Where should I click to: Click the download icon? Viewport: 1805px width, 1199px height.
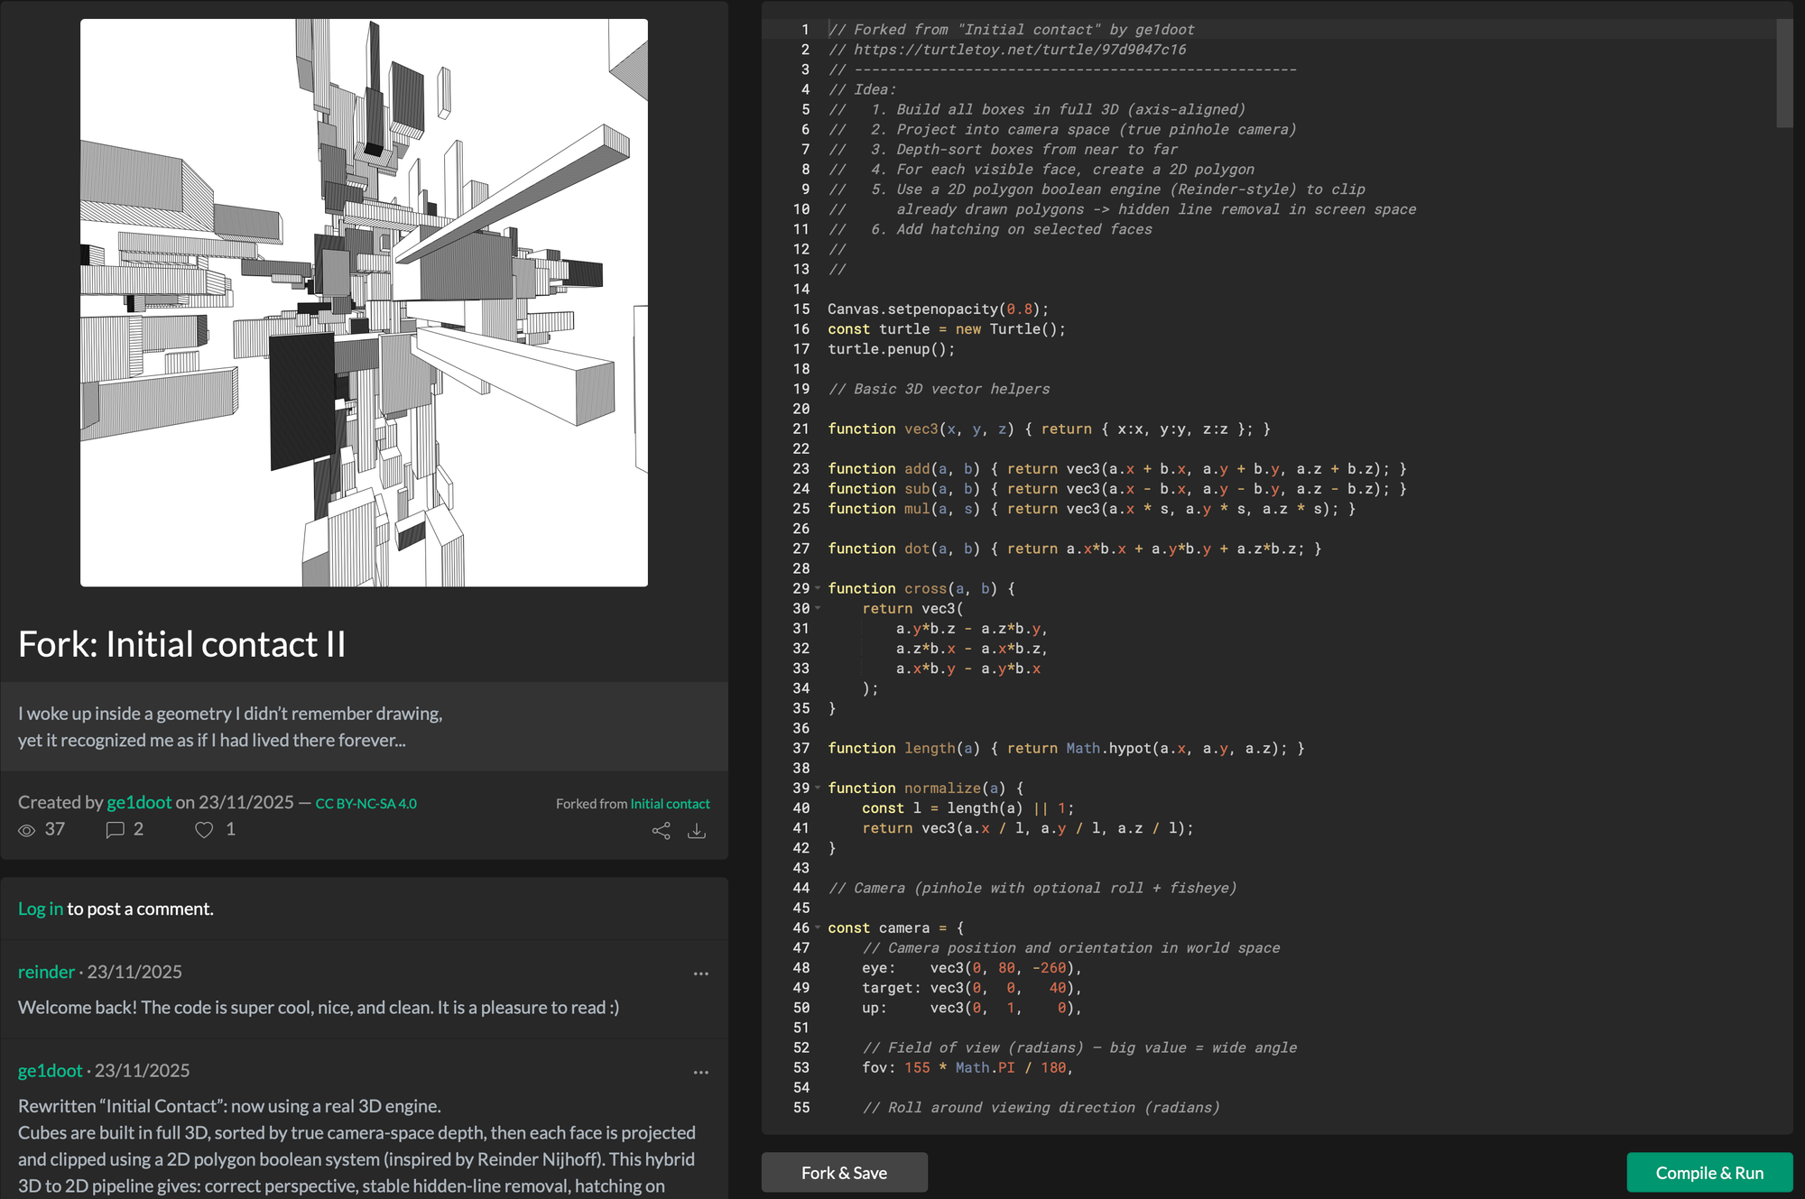[697, 831]
